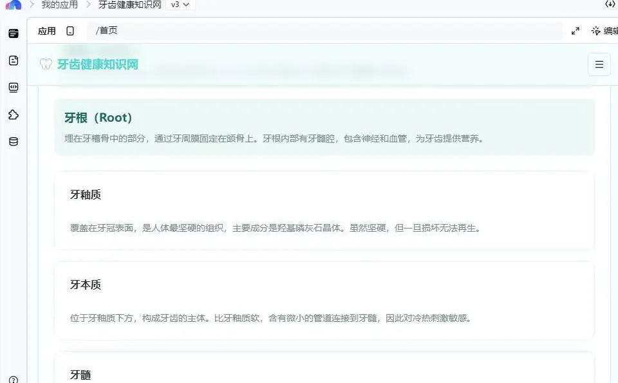Toggle mobile preview mode next to 应用

click(x=71, y=30)
